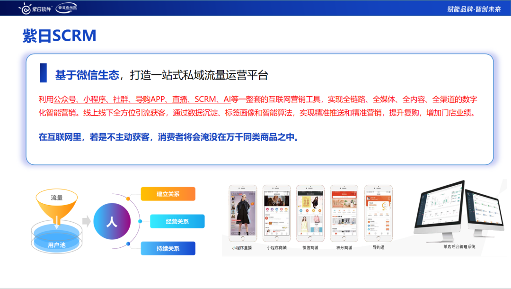Click the arrow between funnel and circle
511x289 pixels.
click(x=86, y=221)
